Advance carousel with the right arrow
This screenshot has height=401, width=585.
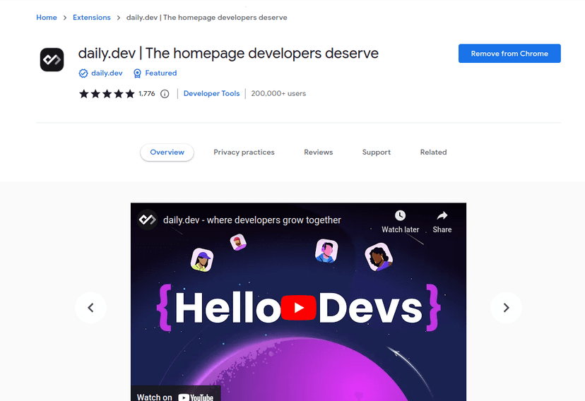pos(506,308)
